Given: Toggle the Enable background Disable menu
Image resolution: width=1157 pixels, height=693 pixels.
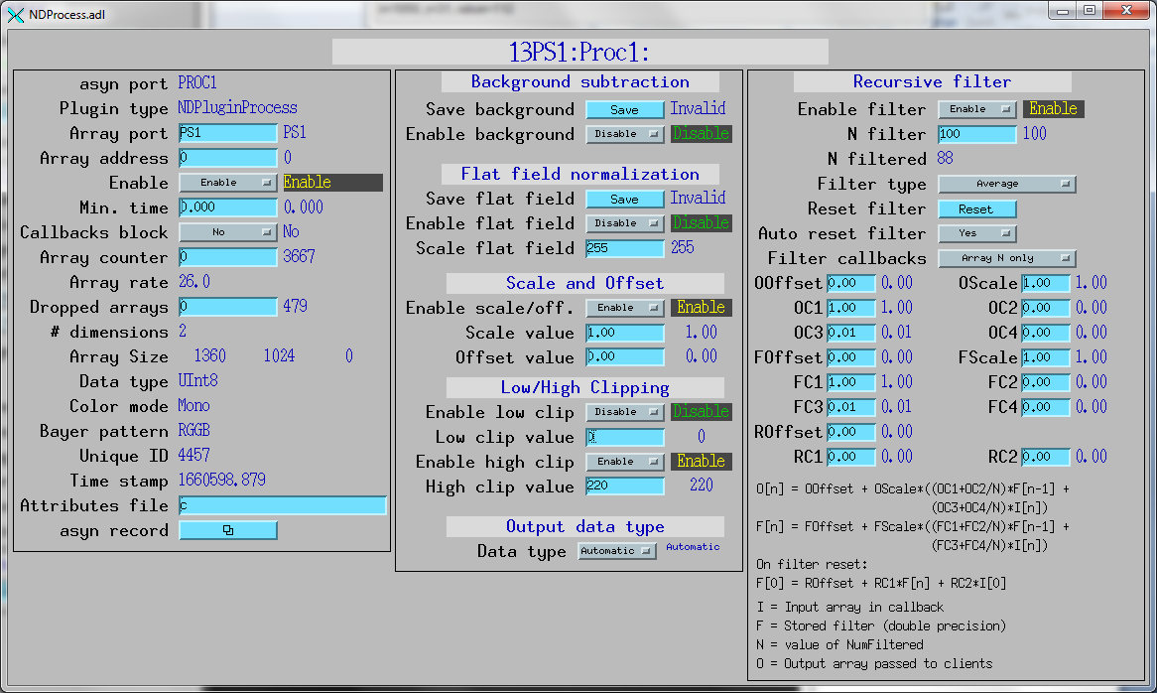Looking at the screenshot, I should tap(624, 134).
